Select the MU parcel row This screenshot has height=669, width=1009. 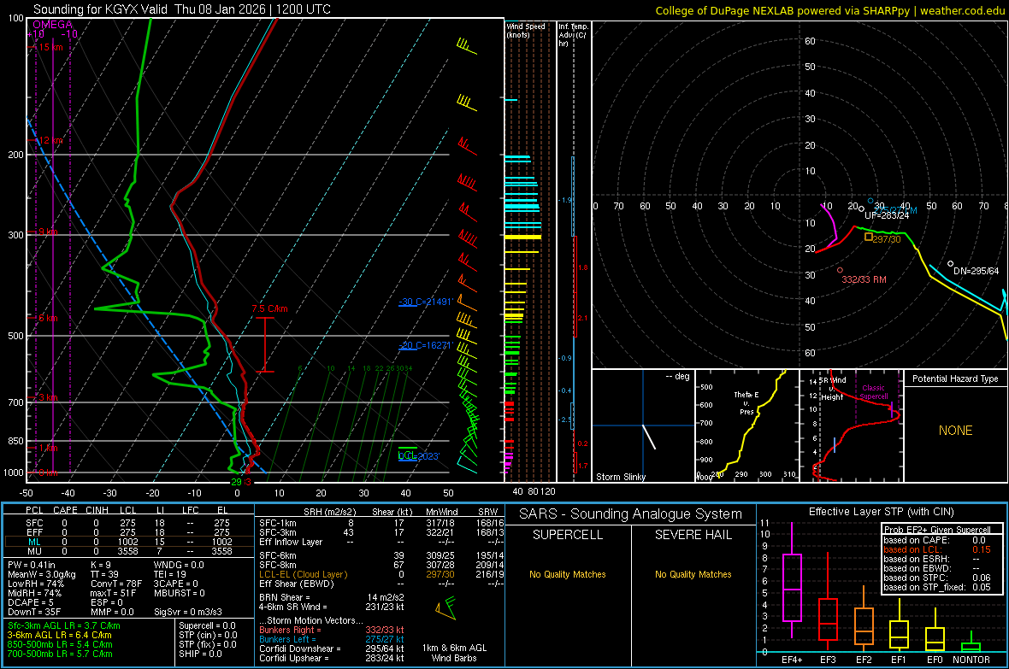129,551
